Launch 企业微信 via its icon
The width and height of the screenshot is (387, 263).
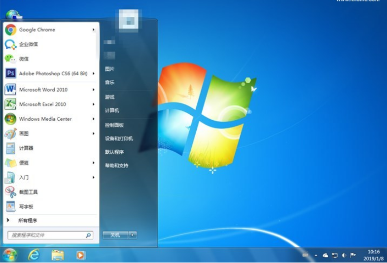coord(10,44)
